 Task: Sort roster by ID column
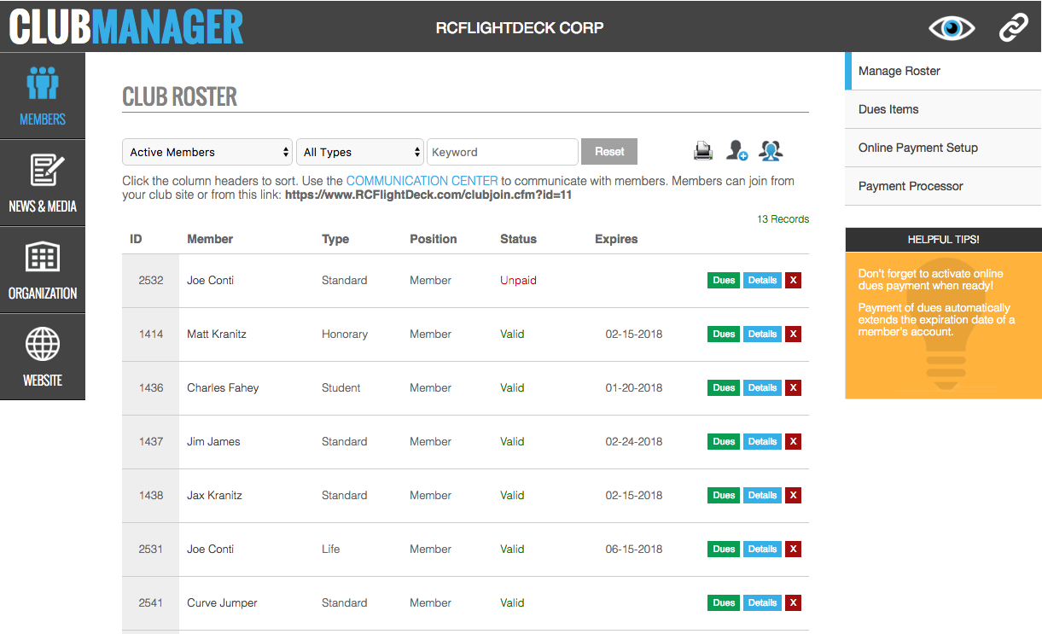coord(136,239)
